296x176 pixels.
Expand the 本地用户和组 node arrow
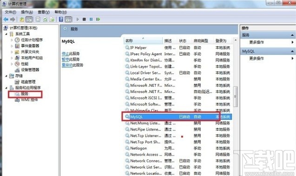[x=12, y=58]
